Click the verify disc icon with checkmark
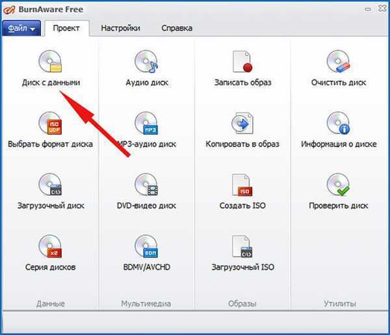The image size is (390, 335). point(338,185)
